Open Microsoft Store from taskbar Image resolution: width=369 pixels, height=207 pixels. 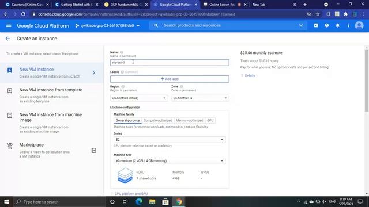pyautogui.click(x=165, y=202)
